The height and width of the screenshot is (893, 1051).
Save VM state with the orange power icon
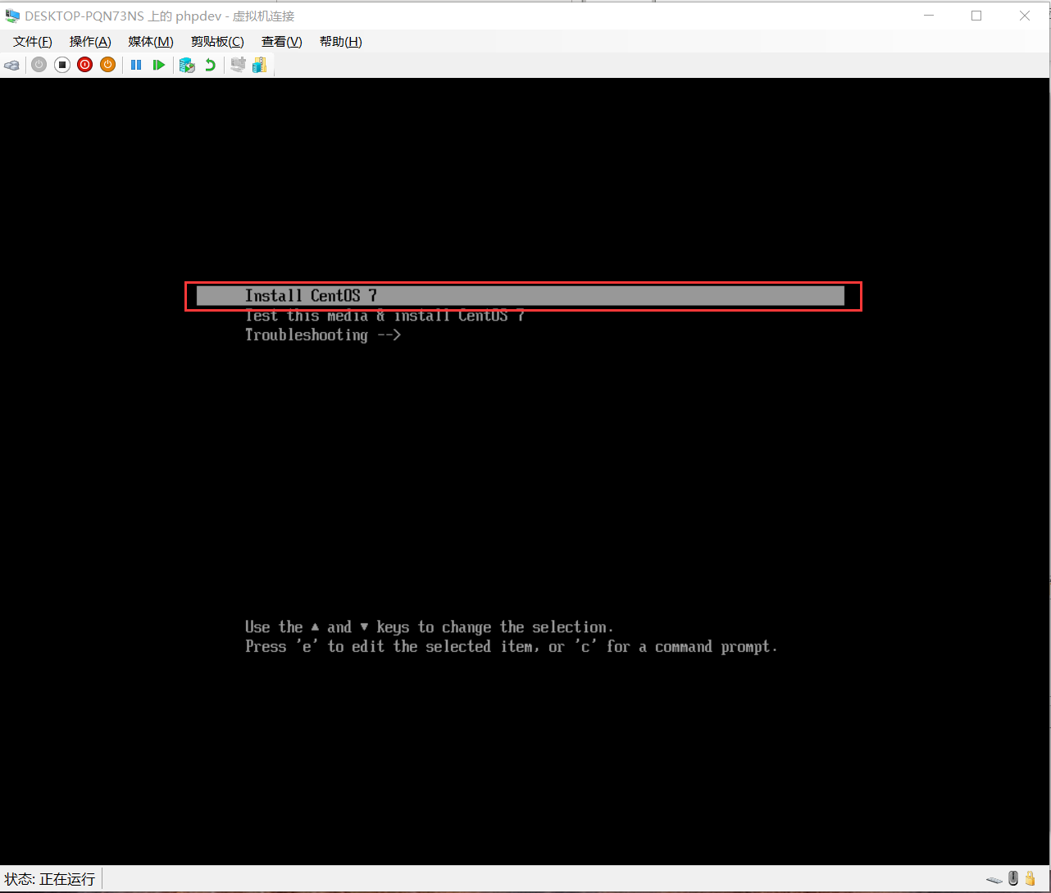tap(108, 65)
